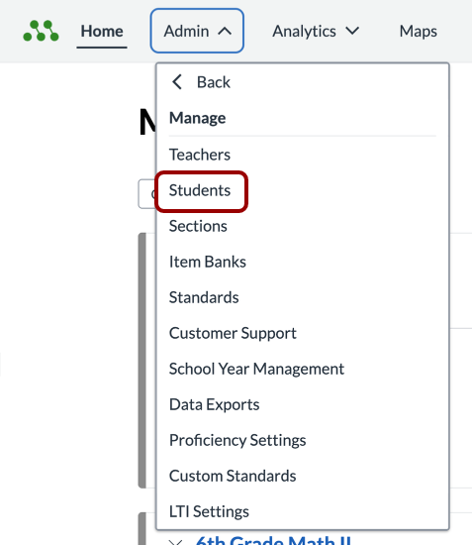
Task: Choose Standards from the menu
Action: pos(204,297)
